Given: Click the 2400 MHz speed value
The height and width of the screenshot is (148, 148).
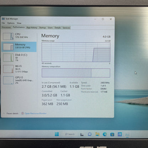Looking at the screenshot, I should tap(105, 83).
